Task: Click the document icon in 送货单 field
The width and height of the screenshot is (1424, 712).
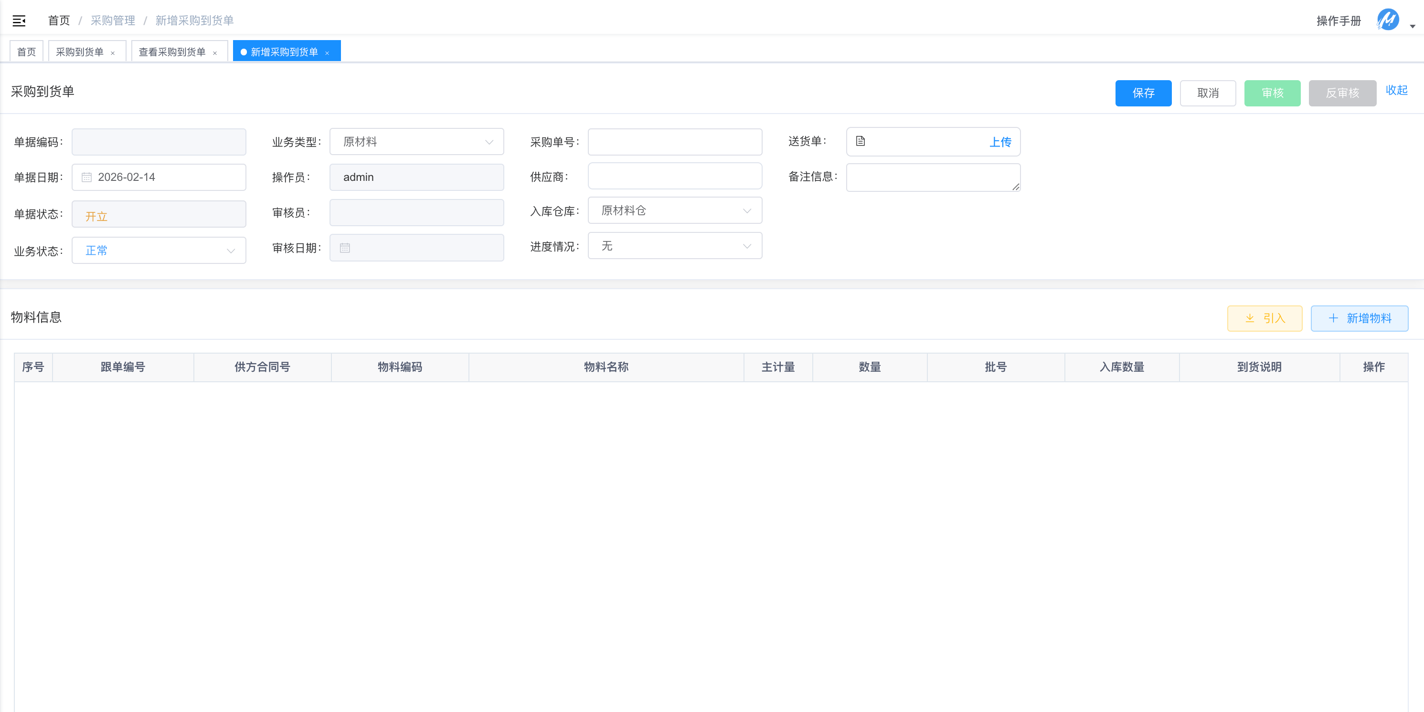Action: click(860, 141)
